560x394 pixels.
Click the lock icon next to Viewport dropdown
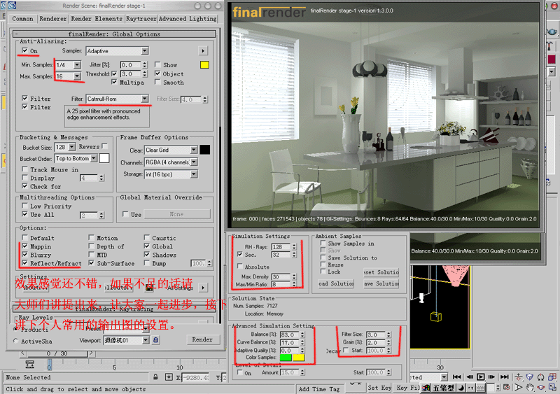(x=155, y=340)
